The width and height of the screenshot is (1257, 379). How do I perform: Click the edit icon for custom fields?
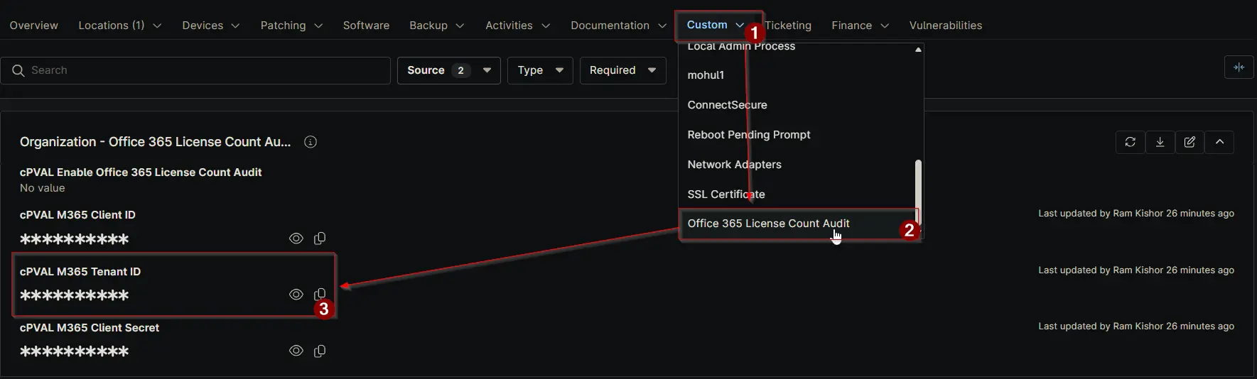1189,142
